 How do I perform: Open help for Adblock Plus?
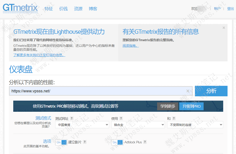click(x=145, y=142)
